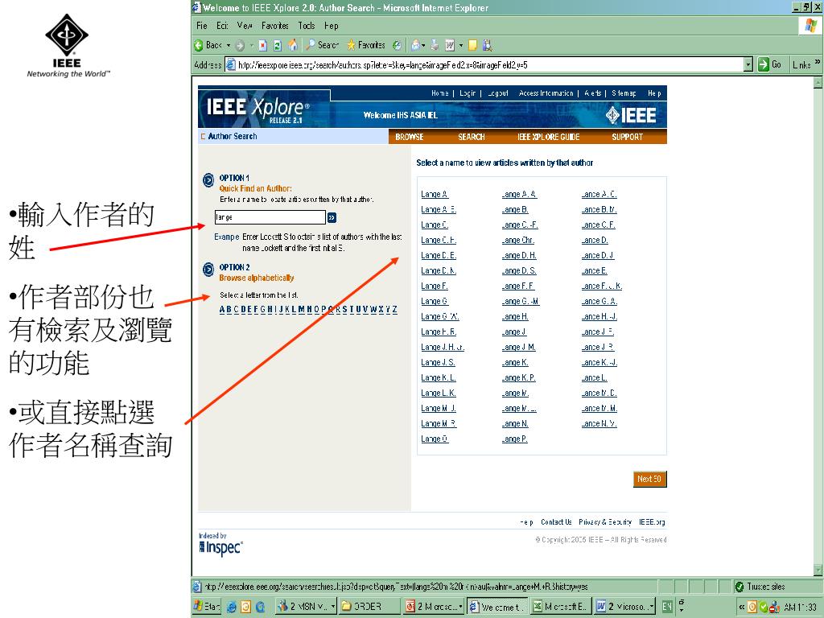This screenshot has width=824, height=618.
Task: Open author link Lange J. S.
Action: pyautogui.click(x=438, y=363)
